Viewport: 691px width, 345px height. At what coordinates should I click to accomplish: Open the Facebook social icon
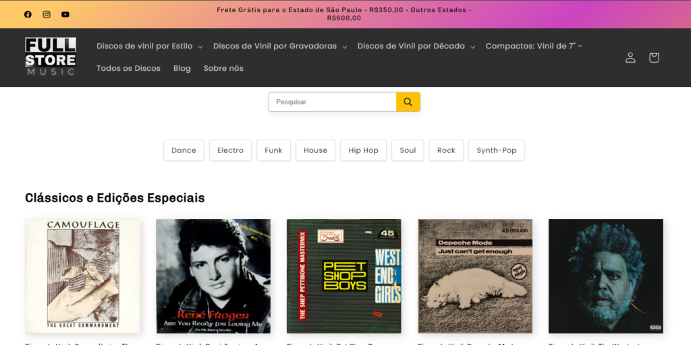[28, 14]
